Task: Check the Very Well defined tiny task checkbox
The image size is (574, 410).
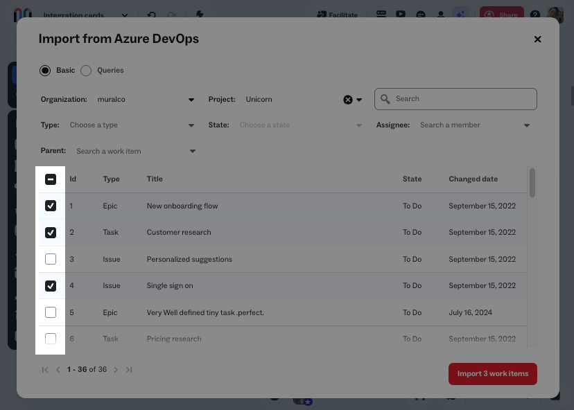Action: [x=51, y=312]
